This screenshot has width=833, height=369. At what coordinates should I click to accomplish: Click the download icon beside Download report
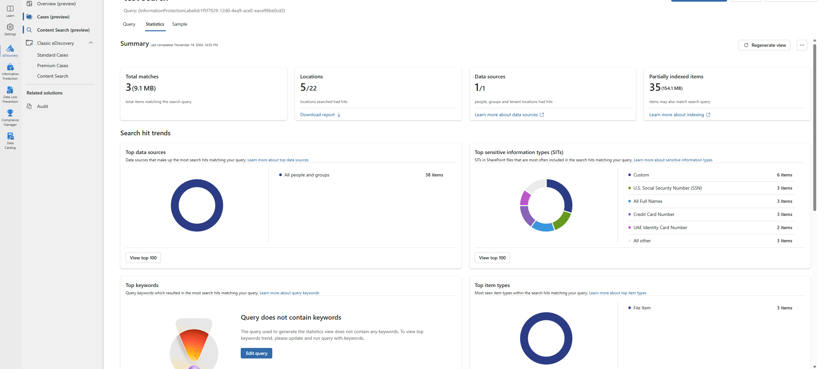pos(339,115)
